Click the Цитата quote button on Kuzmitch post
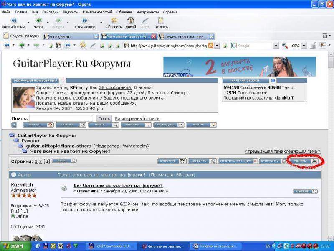Screen dimensions: 334x251 (305, 192)
